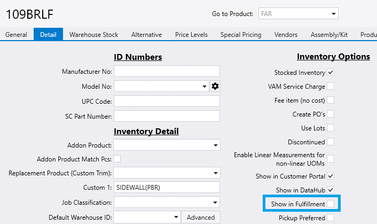Expand the Model No dropdown
377x224 pixels.
coord(205,86)
